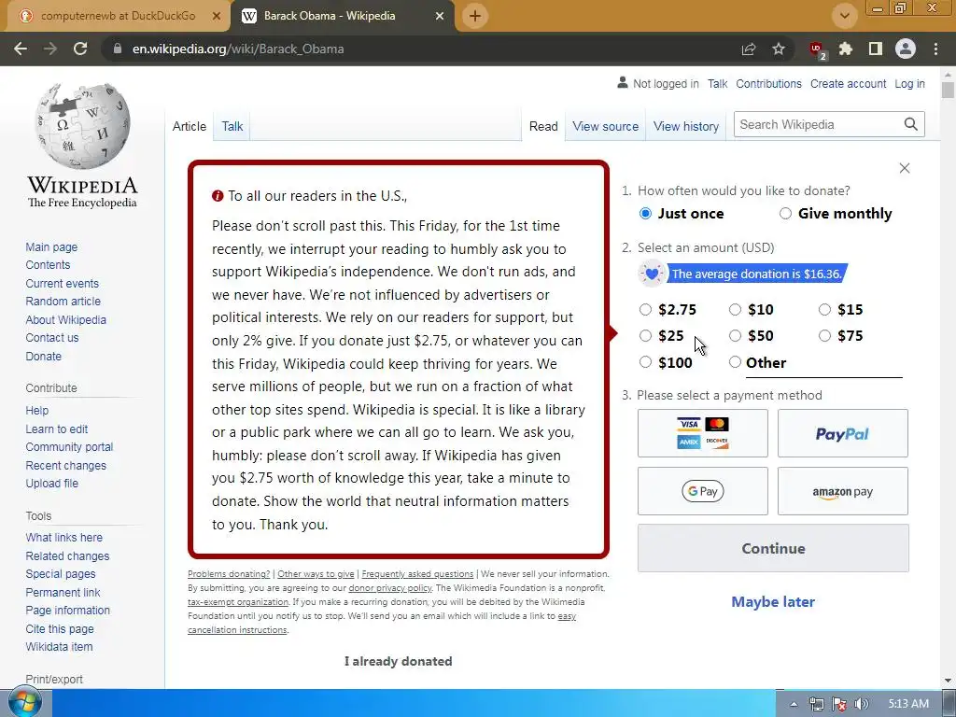956x717 pixels.
Task: Open Current events in sidebar
Action: pos(63,284)
